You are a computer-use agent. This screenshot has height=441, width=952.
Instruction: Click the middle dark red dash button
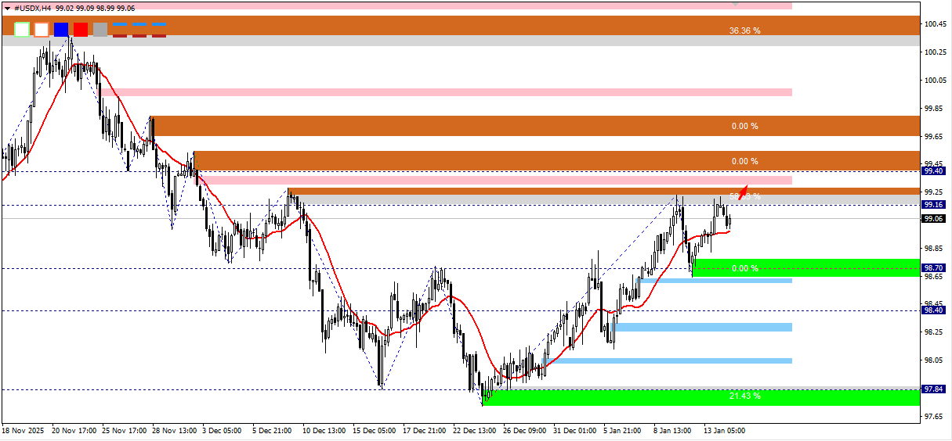tap(139, 34)
